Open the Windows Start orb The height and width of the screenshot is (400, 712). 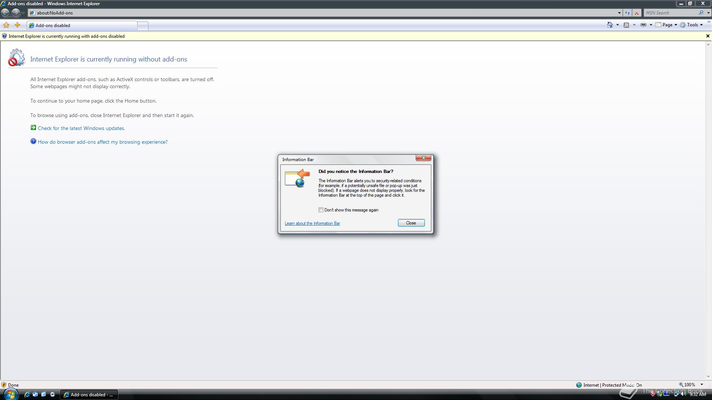point(10,394)
